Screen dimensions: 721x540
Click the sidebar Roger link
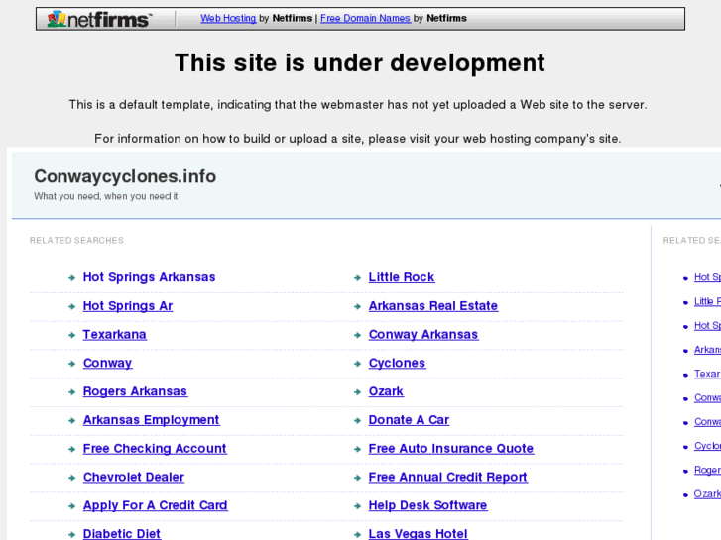pyautogui.click(x=707, y=470)
